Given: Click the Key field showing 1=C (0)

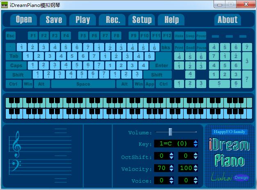Looking at the screenshot, I should click(173, 144).
